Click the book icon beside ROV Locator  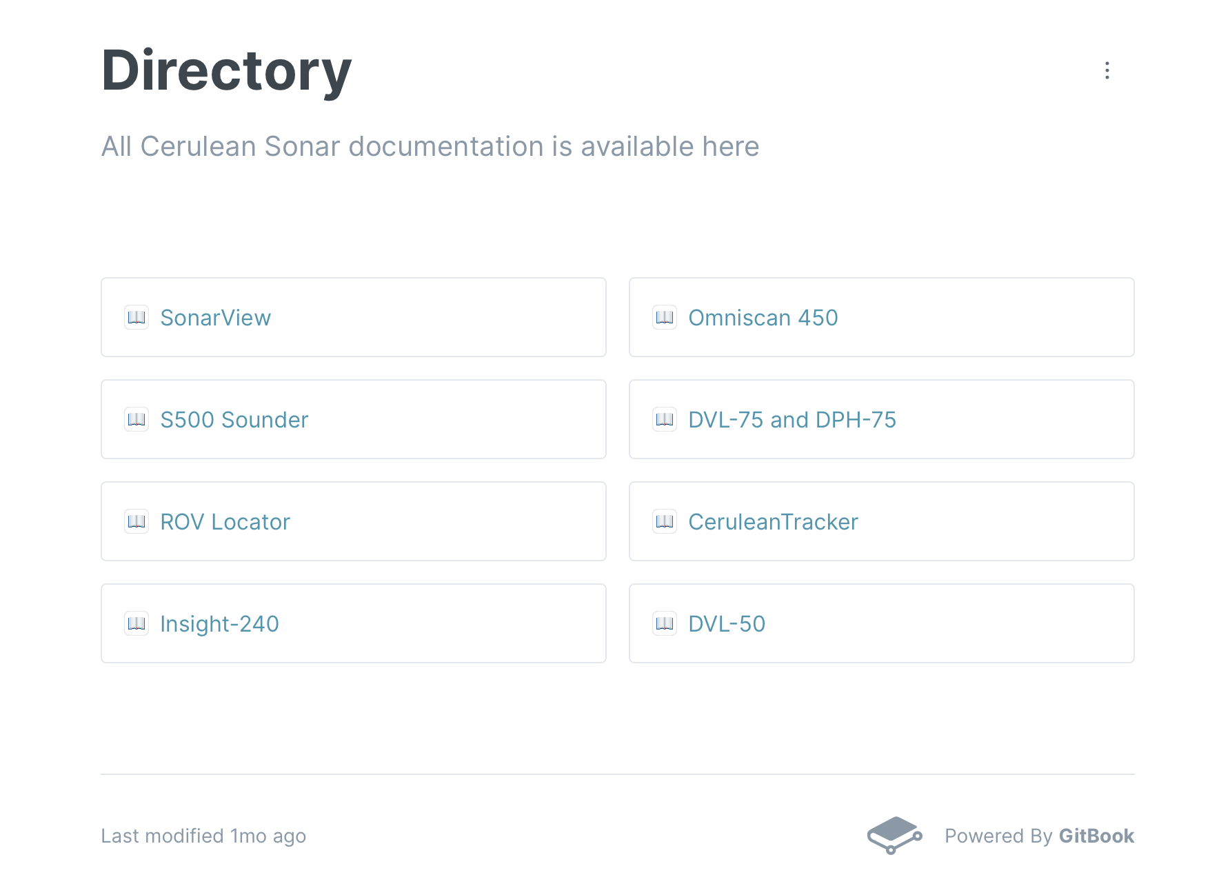tap(137, 521)
